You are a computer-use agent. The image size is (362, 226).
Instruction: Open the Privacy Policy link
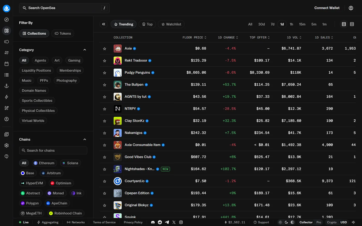coord(133,222)
